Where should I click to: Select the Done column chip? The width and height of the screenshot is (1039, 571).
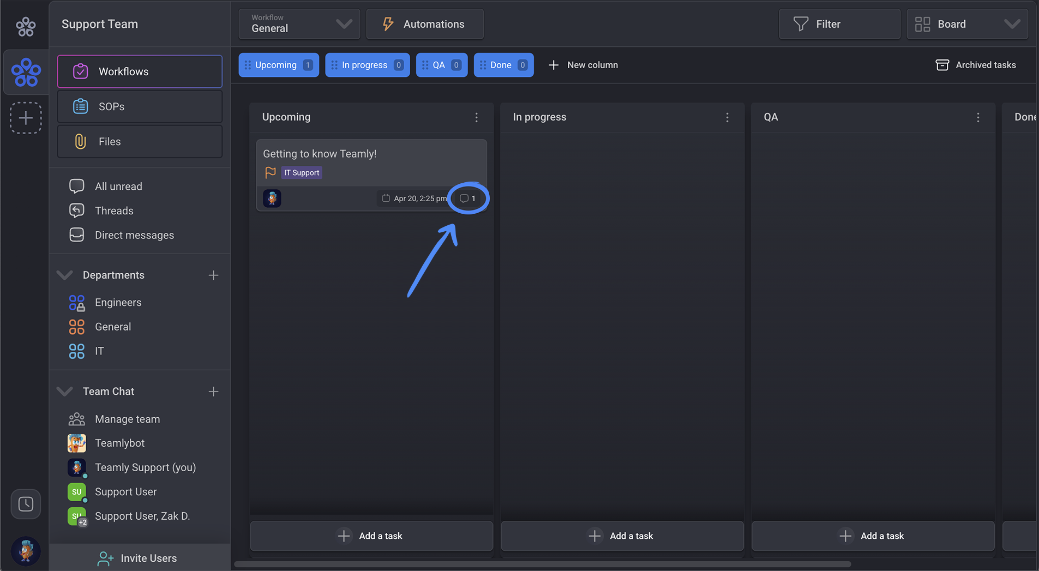point(503,65)
